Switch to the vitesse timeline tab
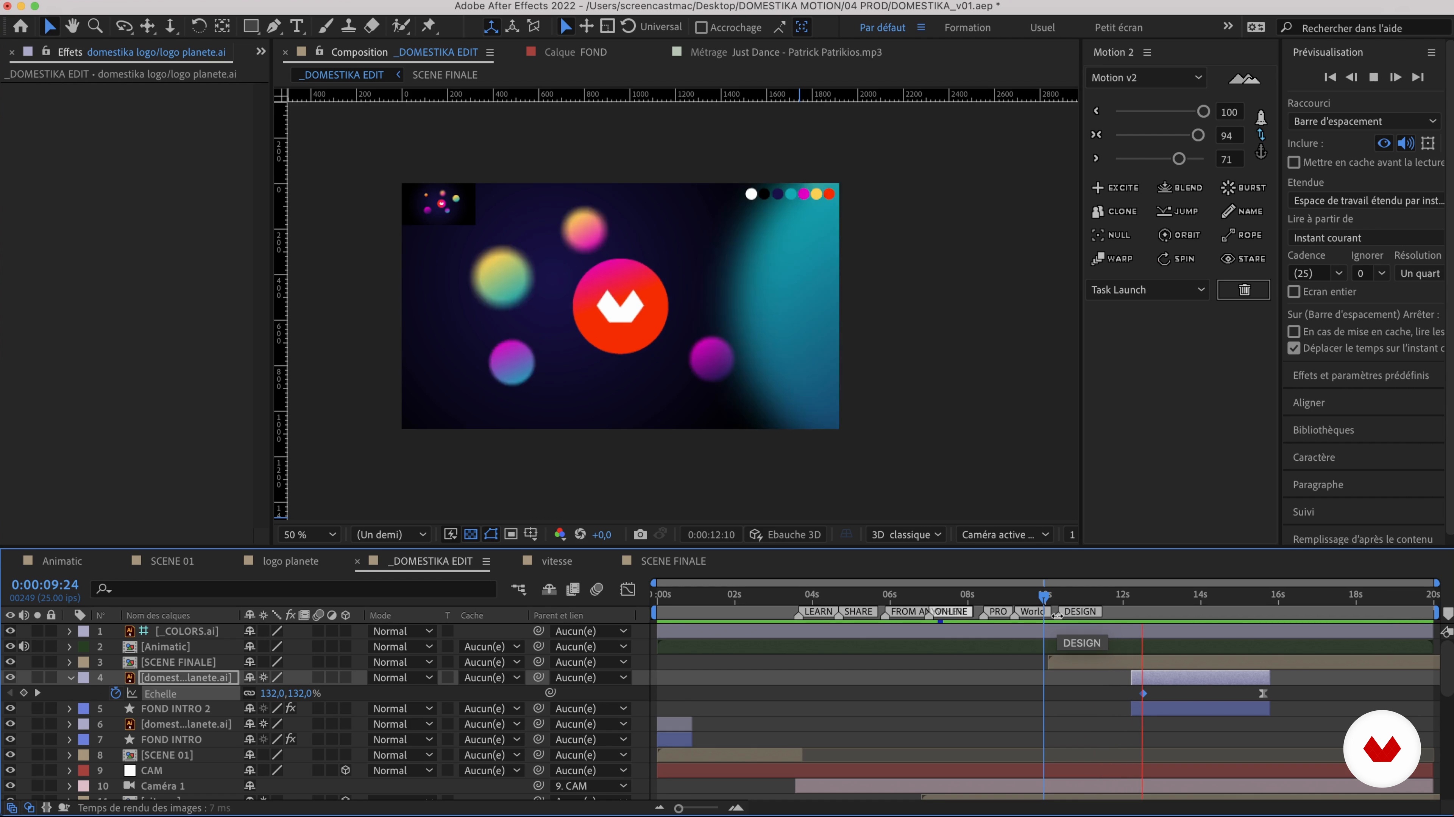 (x=557, y=561)
